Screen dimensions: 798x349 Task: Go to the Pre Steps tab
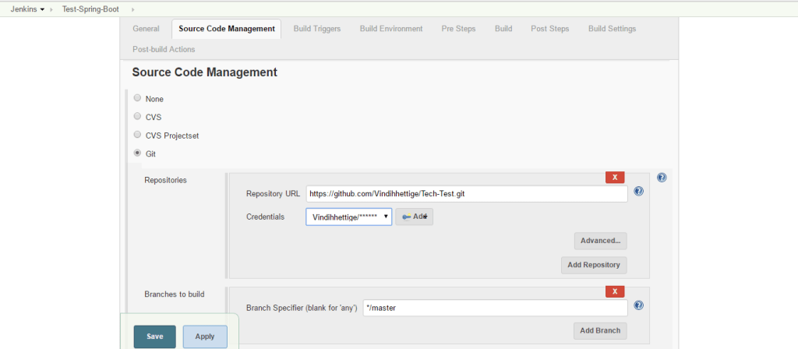pos(458,29)
